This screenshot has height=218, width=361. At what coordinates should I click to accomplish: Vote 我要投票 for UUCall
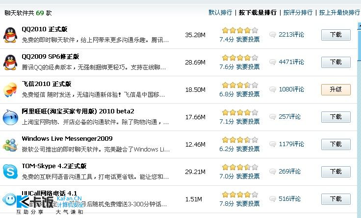[248, 203]
